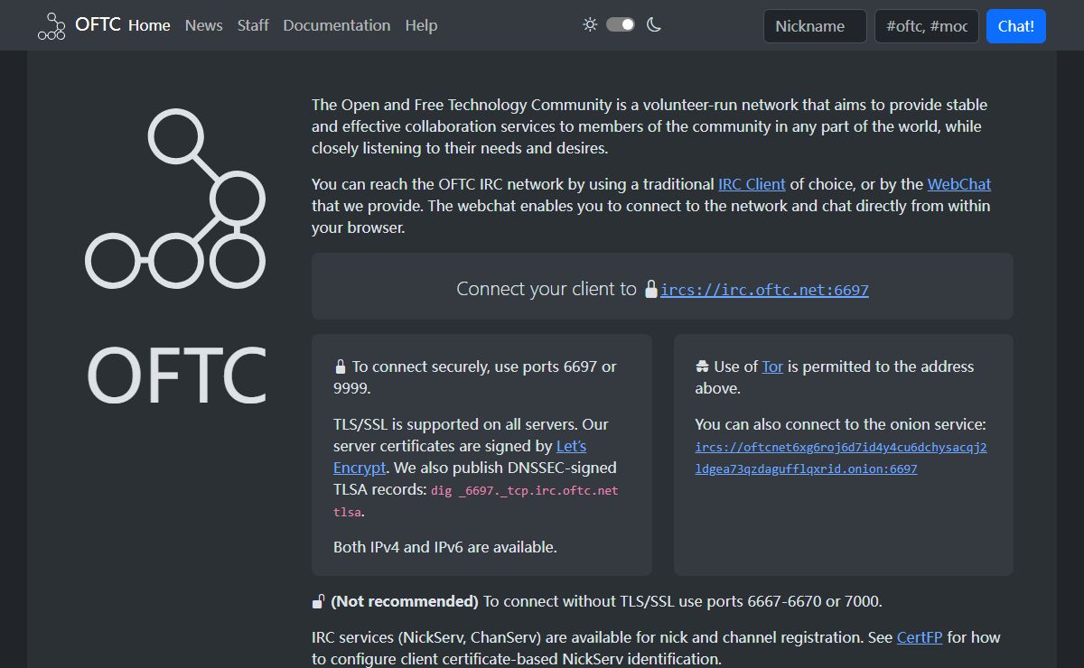Screen dimensions: 1084x668
Task: Open the onion service address link
Action: coord(841,459)
